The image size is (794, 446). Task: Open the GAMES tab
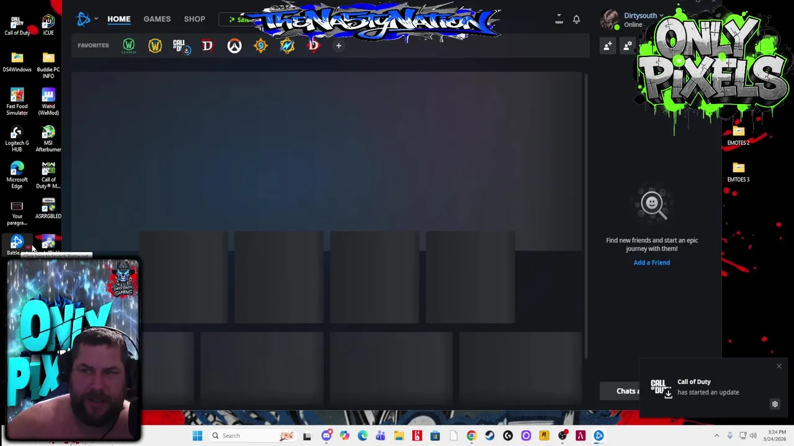coord(157,19)
